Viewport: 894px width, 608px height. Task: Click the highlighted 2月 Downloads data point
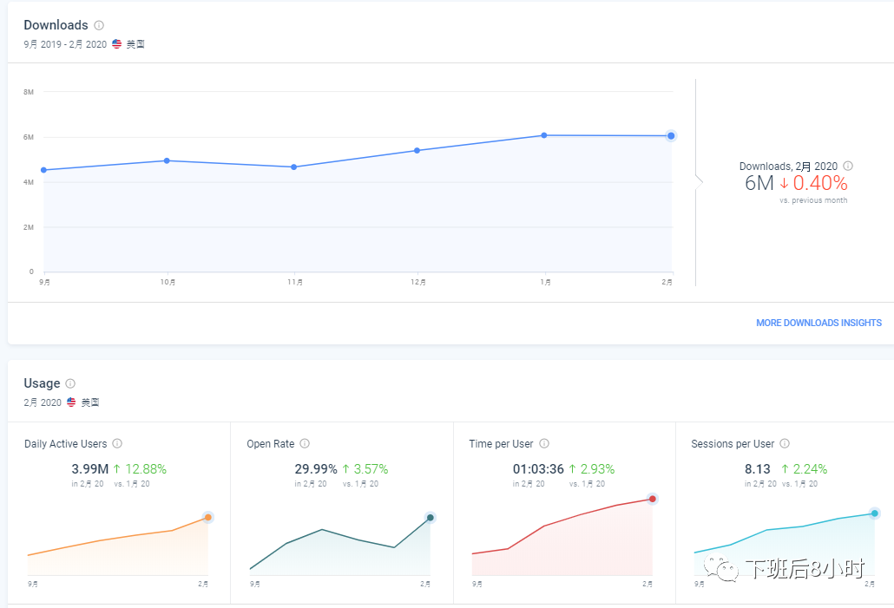coord(671,135)
